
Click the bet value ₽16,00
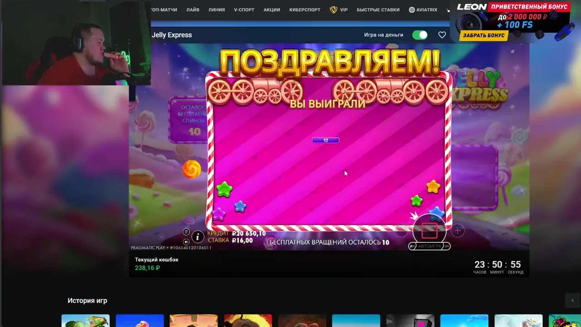242,240
